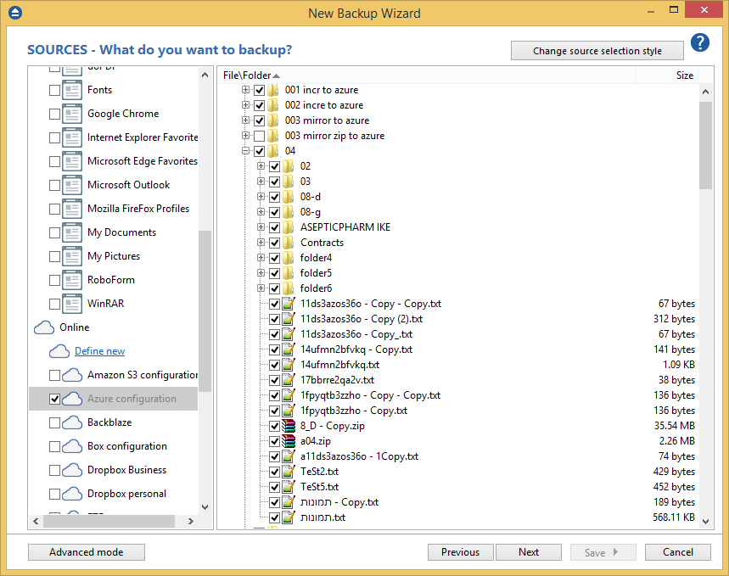Click the folder icon next to Contracts
The width and height of the screenshot is (729, 576).
click(x=289, y=242)
